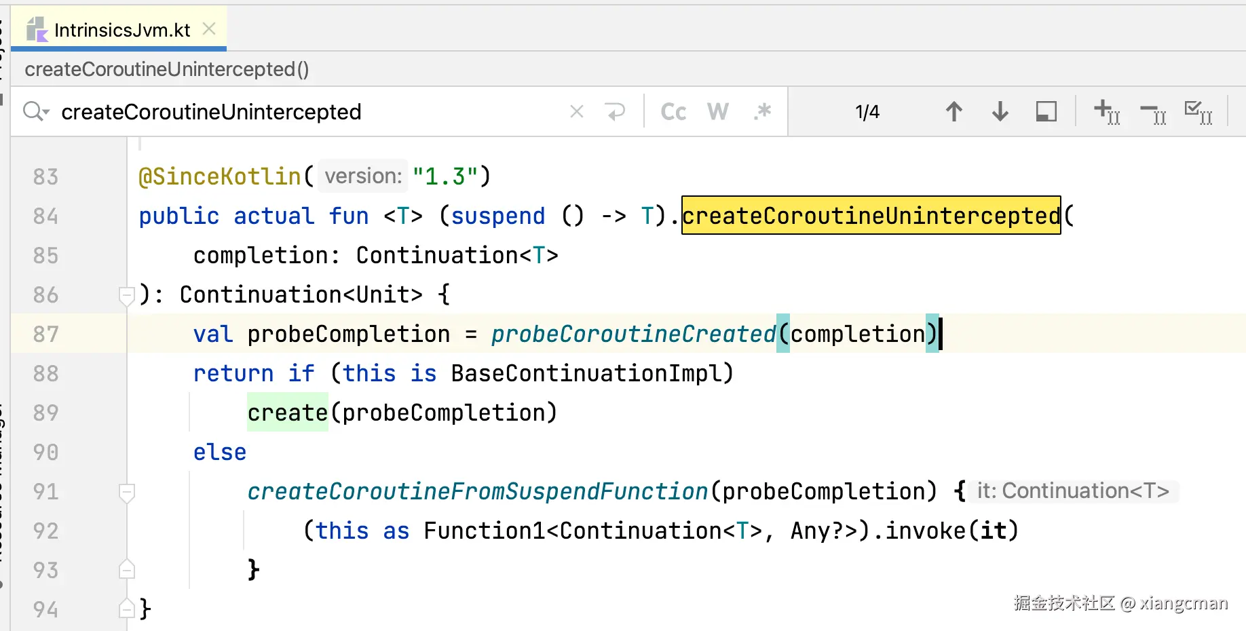Click line number 84 in gutter
Viewport: 1246px width, 631px height.
(45, 216)
